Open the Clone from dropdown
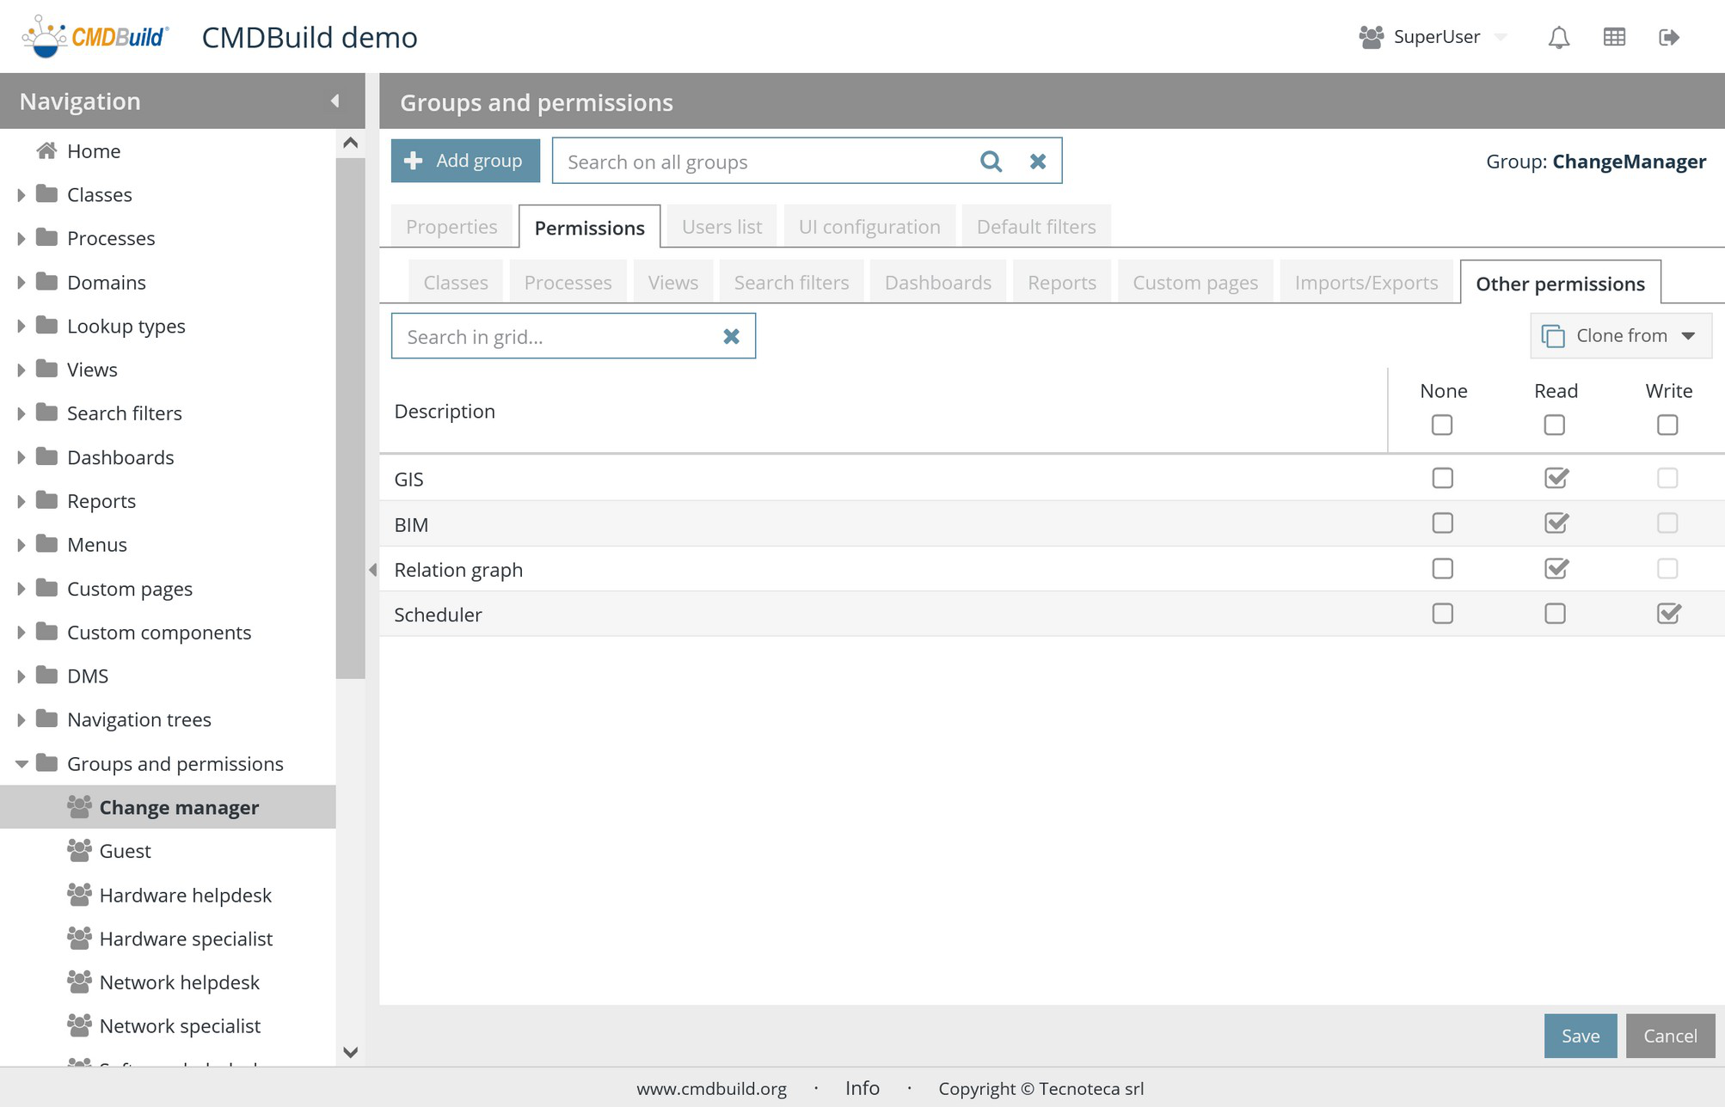This screenshot has width=1725, height=1107. (1620, 336)
